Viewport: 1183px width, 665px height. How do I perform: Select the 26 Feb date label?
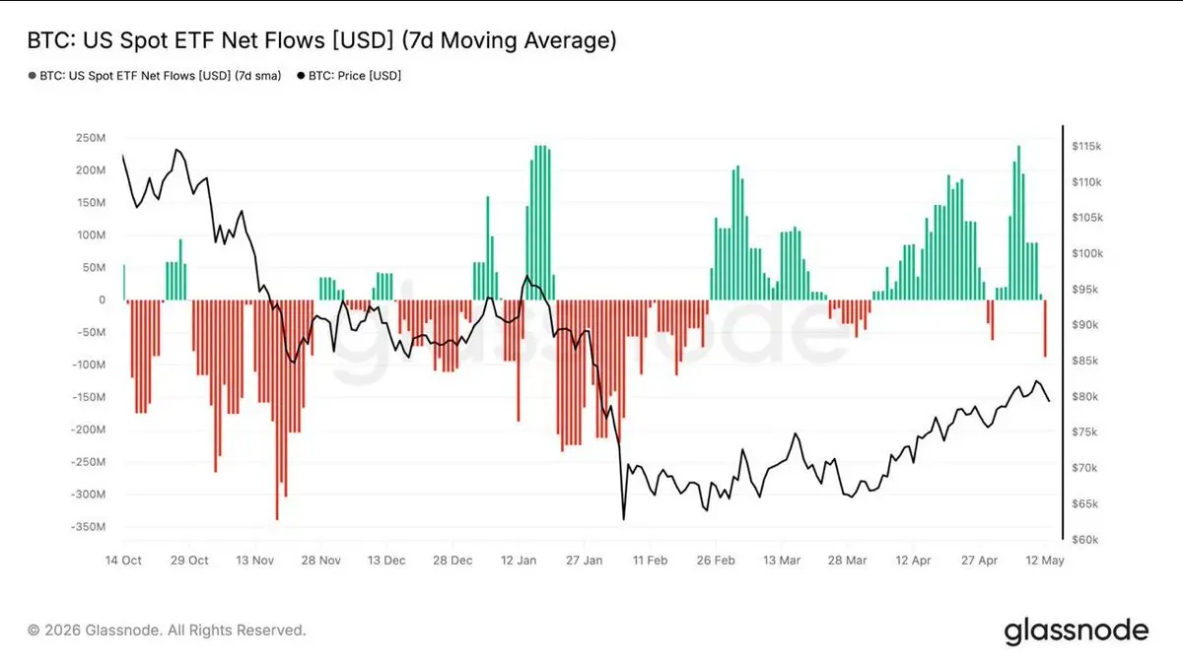pyautogui.click(x=716, y=560)
